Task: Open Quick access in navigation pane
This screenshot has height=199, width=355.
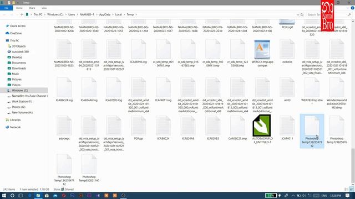Action: pos(18,26)
